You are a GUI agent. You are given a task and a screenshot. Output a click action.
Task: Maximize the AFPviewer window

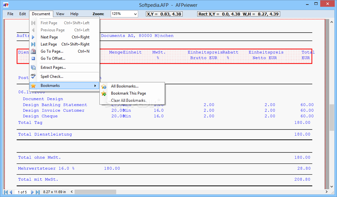point(316,4)
